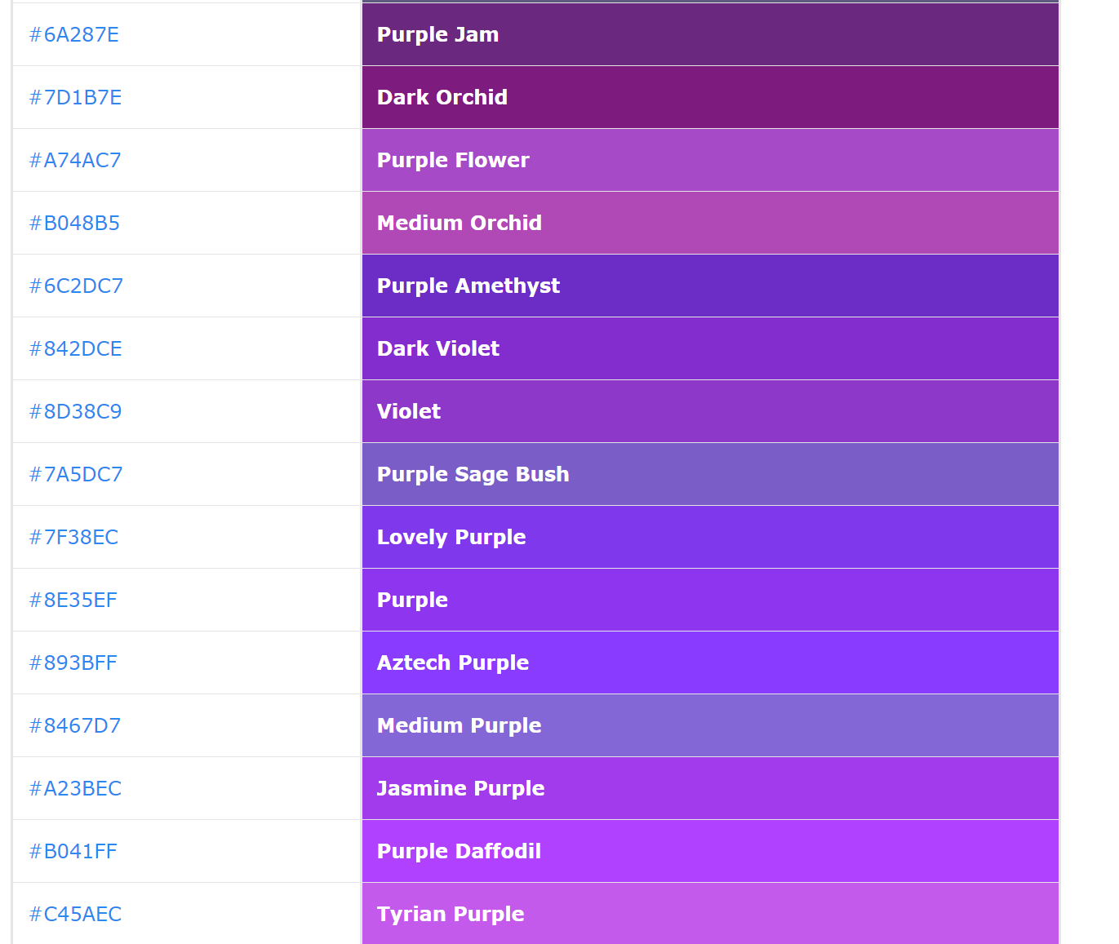Open the #6A287E hex code link
This screenshot has width=1119, height=944.
click(74, 35)
